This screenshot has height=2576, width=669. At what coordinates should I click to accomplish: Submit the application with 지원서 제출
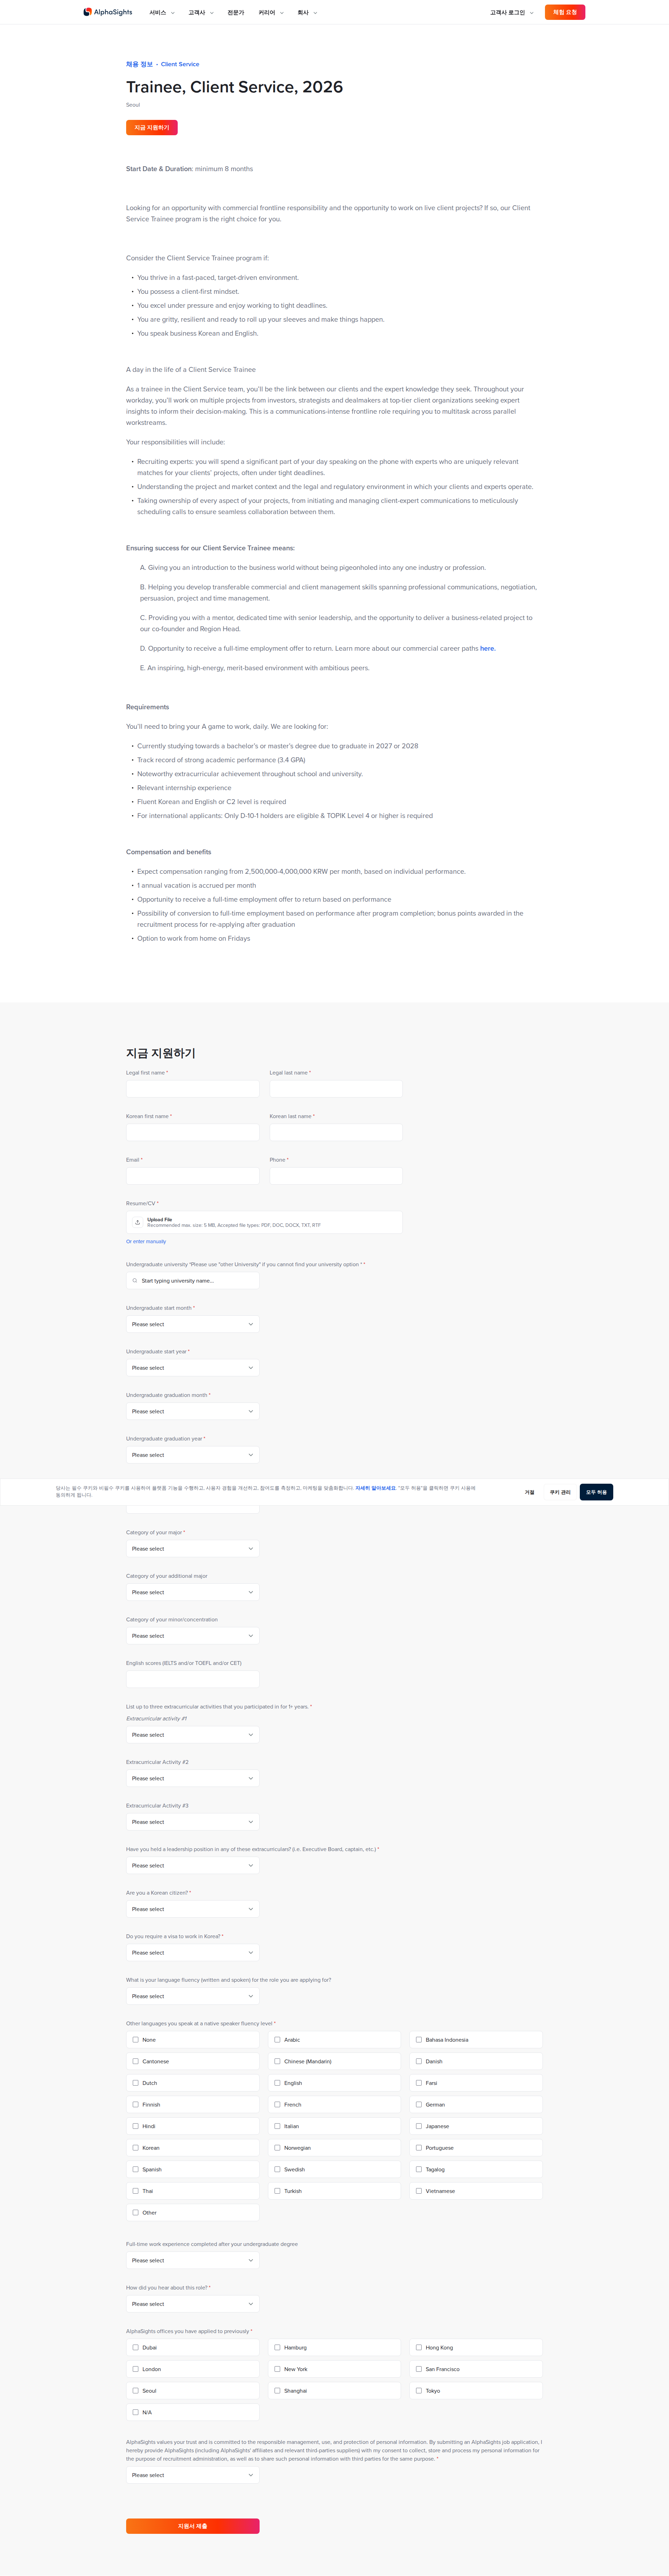pos(193,2526)
